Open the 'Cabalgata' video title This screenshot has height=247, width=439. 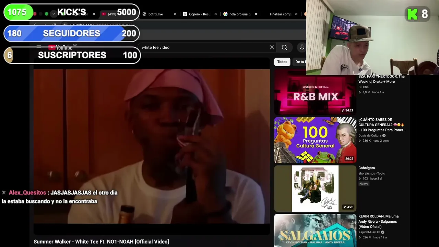(x=367, y=168)
